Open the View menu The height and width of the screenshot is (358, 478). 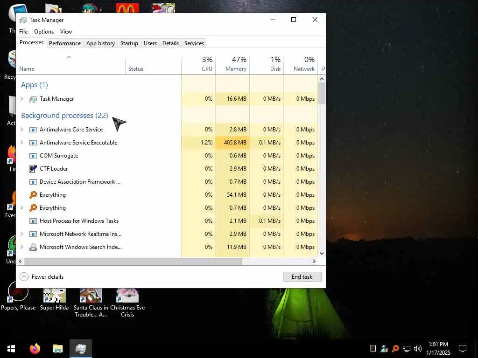click(x=66, y=32)
